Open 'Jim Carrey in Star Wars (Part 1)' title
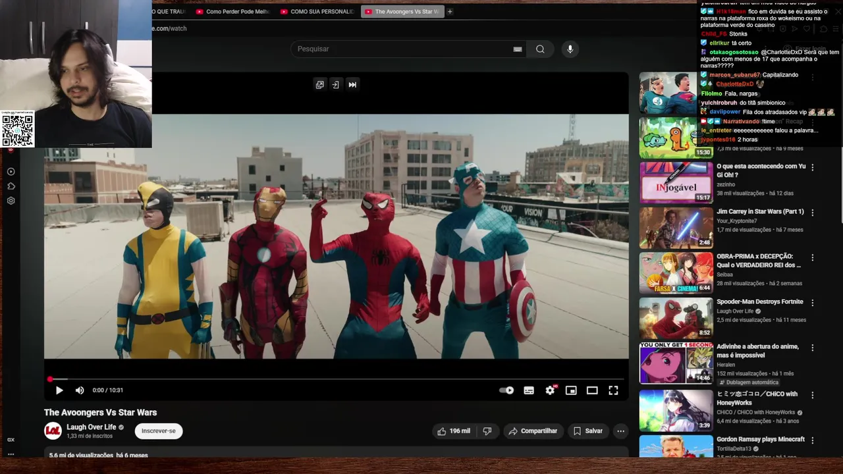843x474 pixels. 760,212
